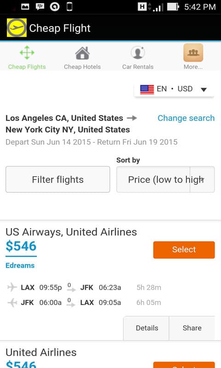Select the US Airways $546 flight
The height and width of the screenshot is (368, 221).
pos(184,250)
